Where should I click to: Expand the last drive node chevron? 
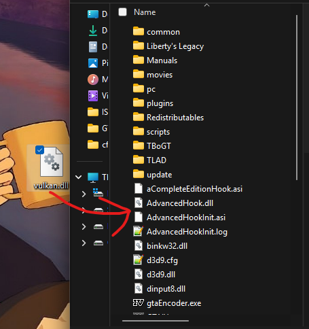click(x=84, y=243)
